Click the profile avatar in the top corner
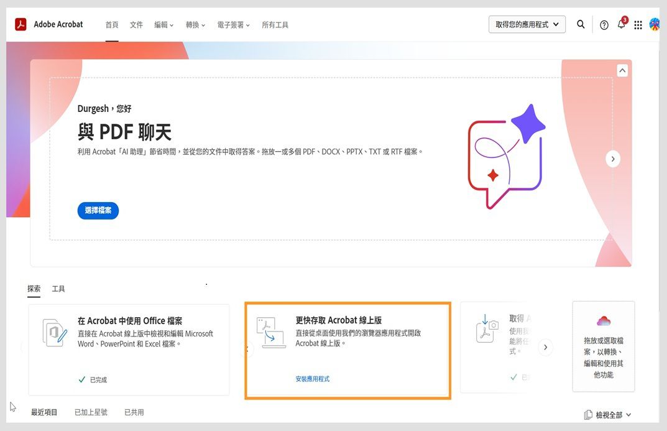Image resolution: width=667 pixels, height=431 pixels. click(x=655, y=24)
